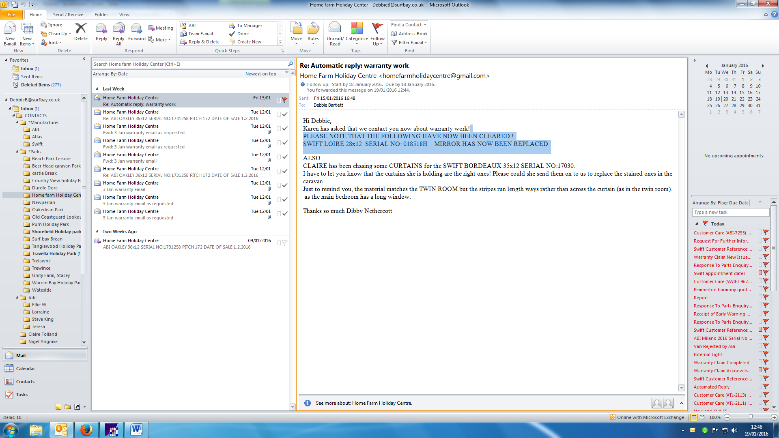Launch Firefox from the taskbar

click(x=86, y=430)
